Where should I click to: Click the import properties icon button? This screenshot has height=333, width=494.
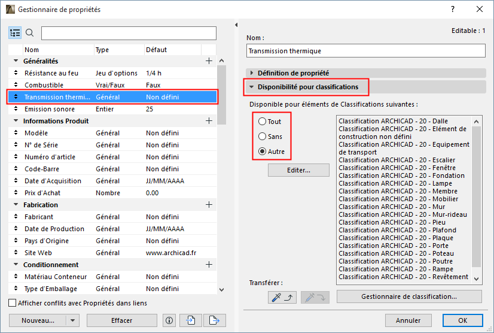coord(191,320)
